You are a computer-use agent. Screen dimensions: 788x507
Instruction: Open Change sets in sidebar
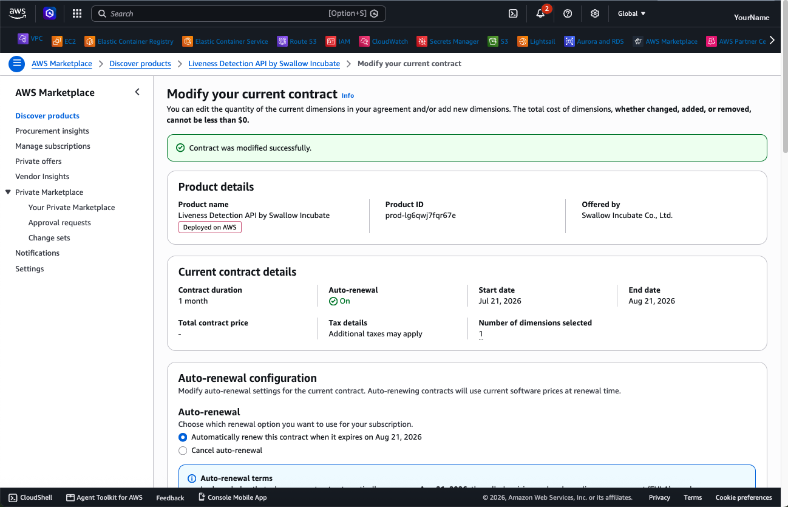point(49,237)
